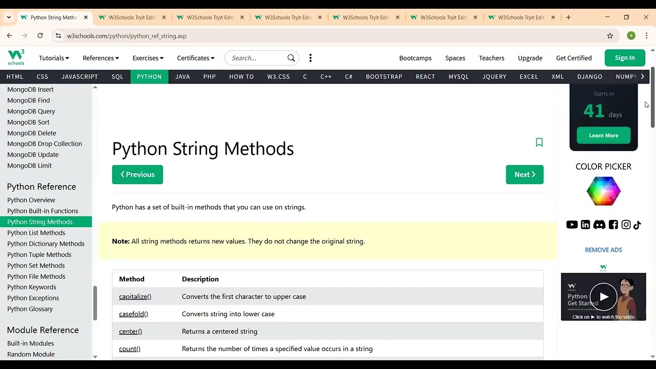This screenshot has width=656, height=369.
Task: Click the W3Schools logo
Action: tap(16, 57)
